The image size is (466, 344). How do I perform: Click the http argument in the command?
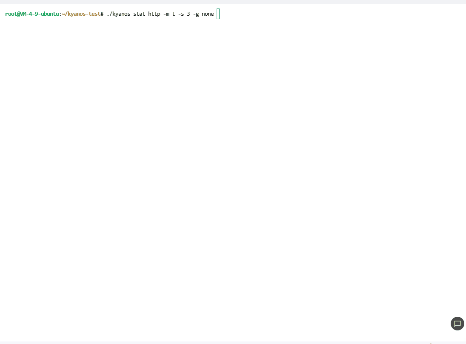154,14
